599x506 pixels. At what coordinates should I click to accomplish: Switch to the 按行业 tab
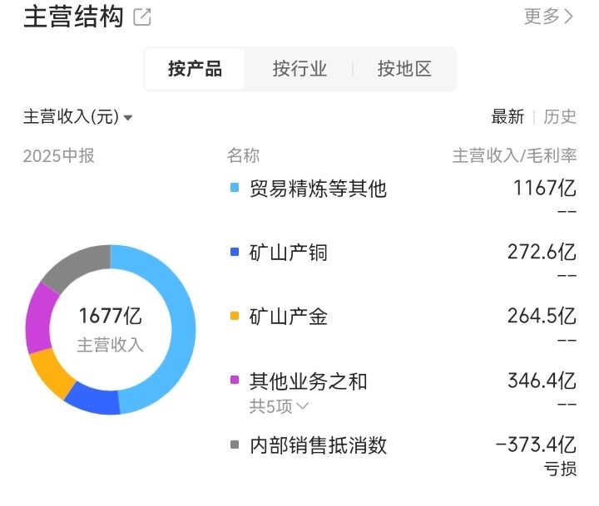tap(299, 69)
